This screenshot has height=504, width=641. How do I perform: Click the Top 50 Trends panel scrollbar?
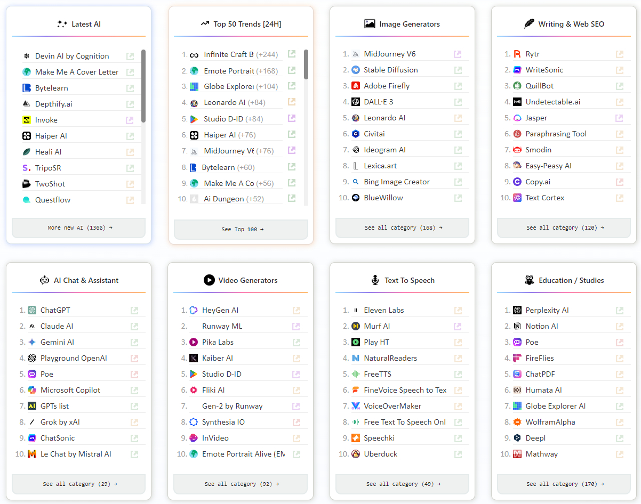point(306,64)
